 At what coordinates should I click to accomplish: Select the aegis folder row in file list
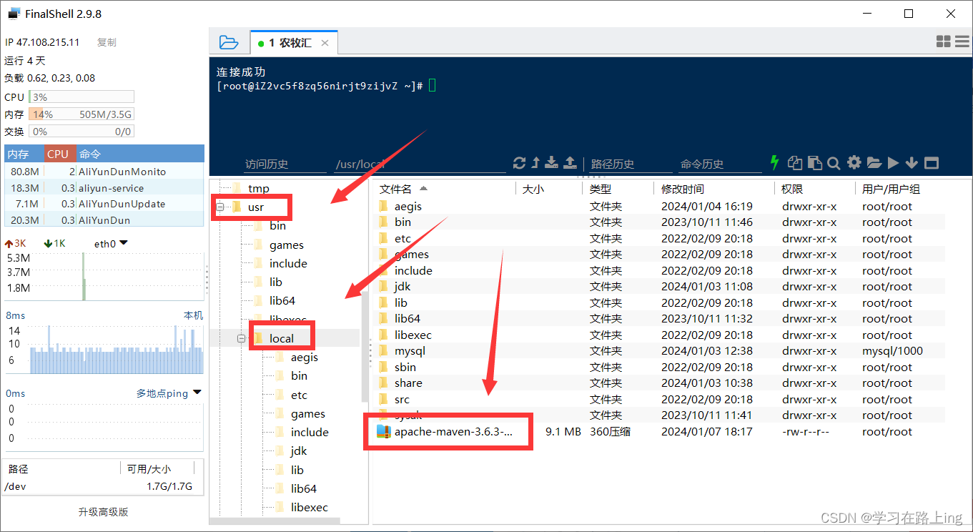click(x=659, y=206)
